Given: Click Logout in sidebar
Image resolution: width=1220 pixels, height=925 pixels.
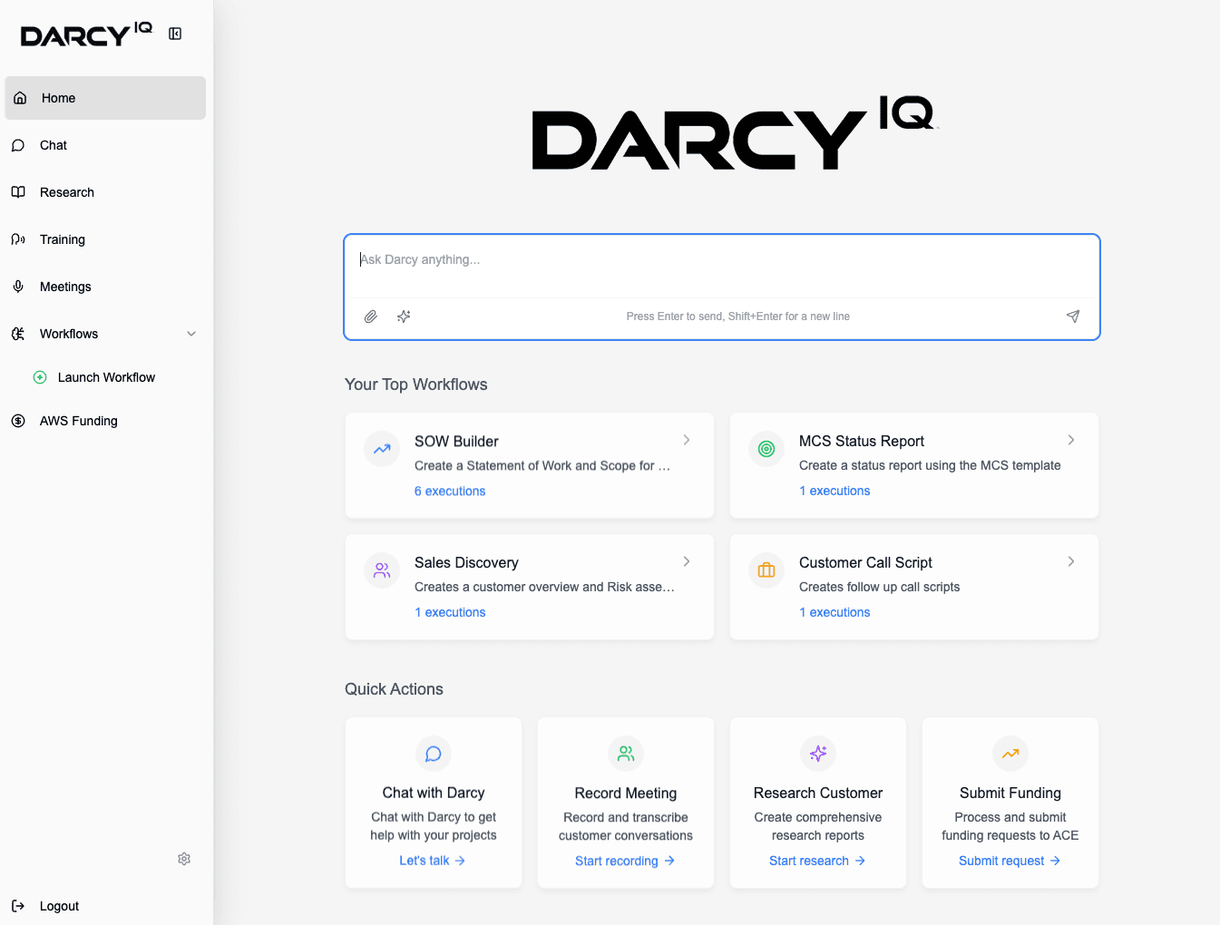Looking at the screenshot, I should (x=59, y=906).
